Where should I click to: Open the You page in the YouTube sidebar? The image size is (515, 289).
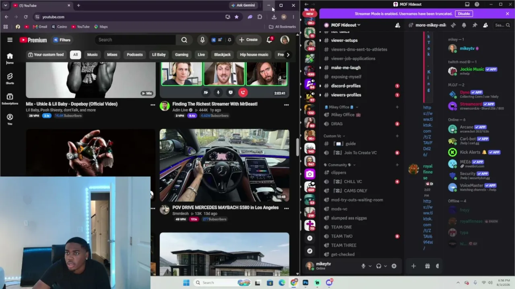click(10, 119)
